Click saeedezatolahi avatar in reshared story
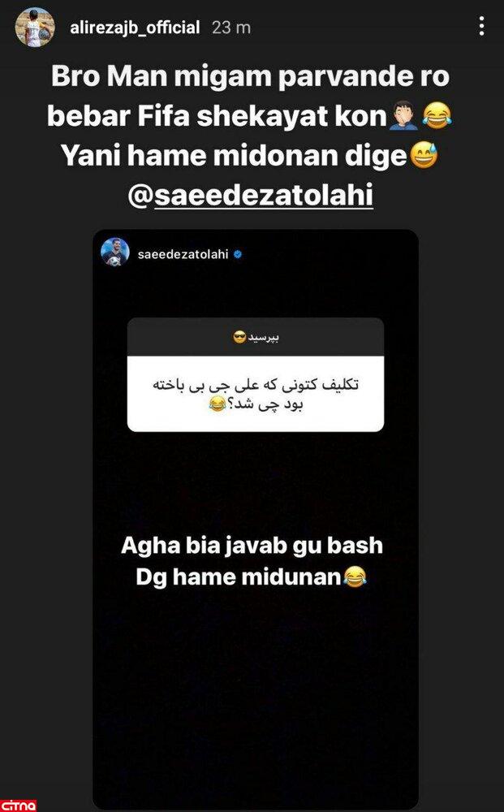 [x=115, y=253]
